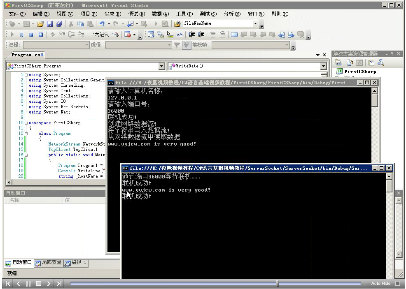The height and width of the screenshot is (289, 406).
Task: Click the Step Over icon
Action: [x=72, y=35]
